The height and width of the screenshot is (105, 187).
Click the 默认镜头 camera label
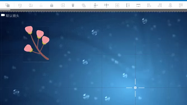point(12,16)
